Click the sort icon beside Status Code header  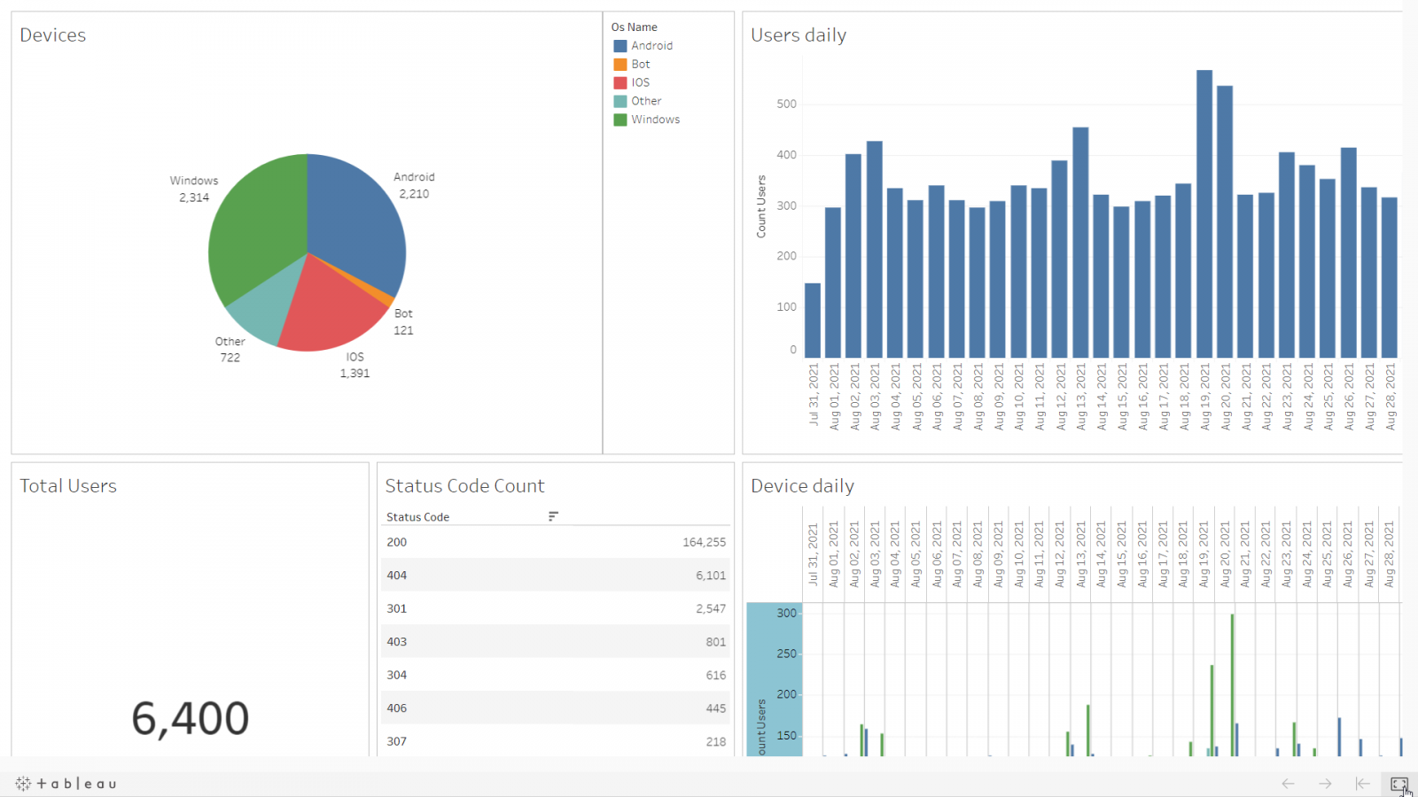[553, 516]
